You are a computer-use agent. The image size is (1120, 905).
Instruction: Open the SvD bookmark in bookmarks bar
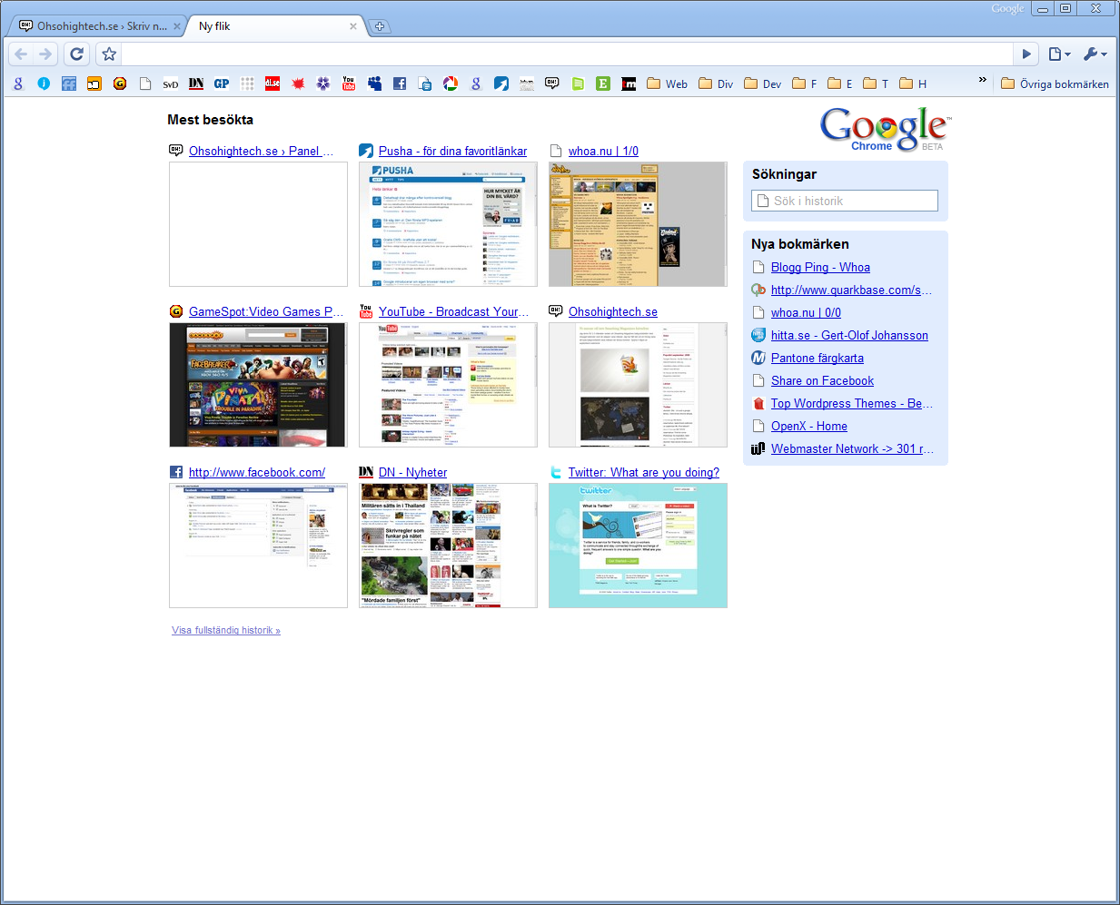[x=170, y=84]
